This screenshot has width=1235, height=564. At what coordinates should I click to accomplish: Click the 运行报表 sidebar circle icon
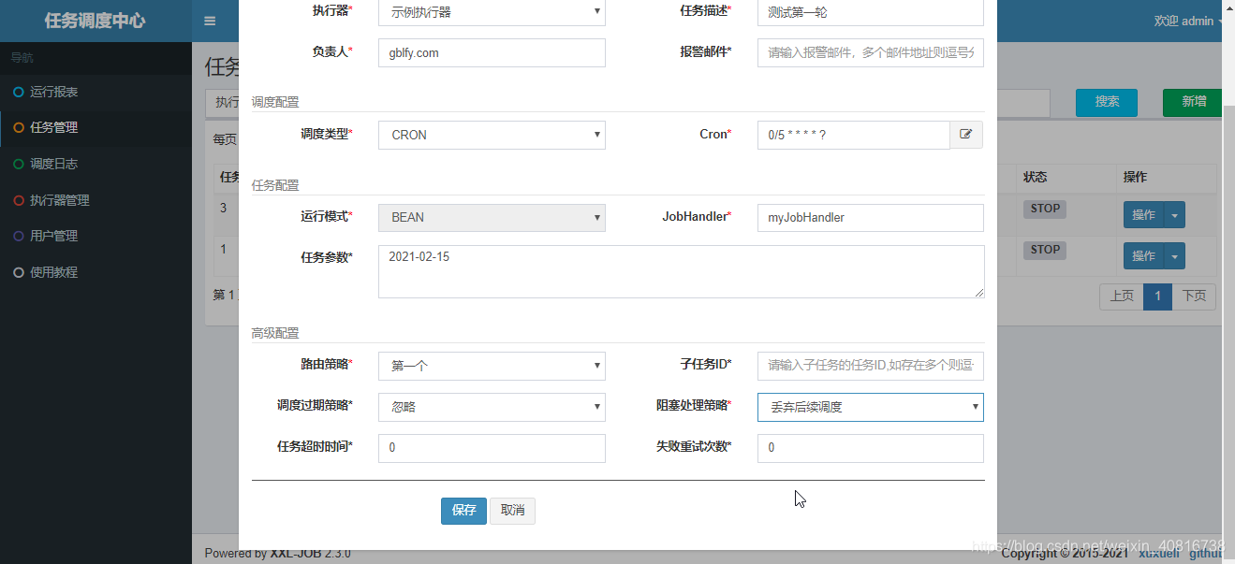pos(18,92)
